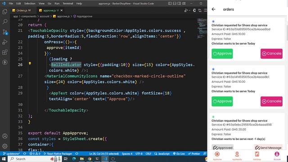The width and height of the screenshot is (288, 162).
Task: Click the approve.js breadcrumb segment
Action: pos(63,16)
